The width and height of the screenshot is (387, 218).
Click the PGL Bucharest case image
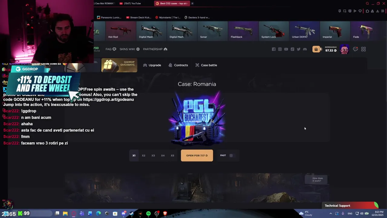(x=197, y=119)
